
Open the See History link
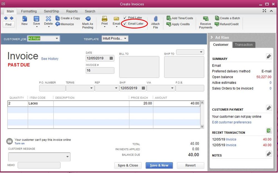pyautogui.click(x=50, y=59)
